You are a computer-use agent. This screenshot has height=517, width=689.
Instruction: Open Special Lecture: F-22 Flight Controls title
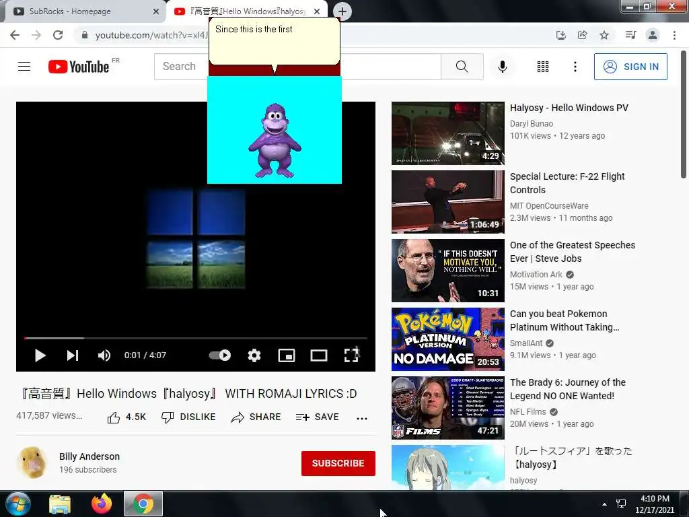pyautogui.click(x=567, y=183)
